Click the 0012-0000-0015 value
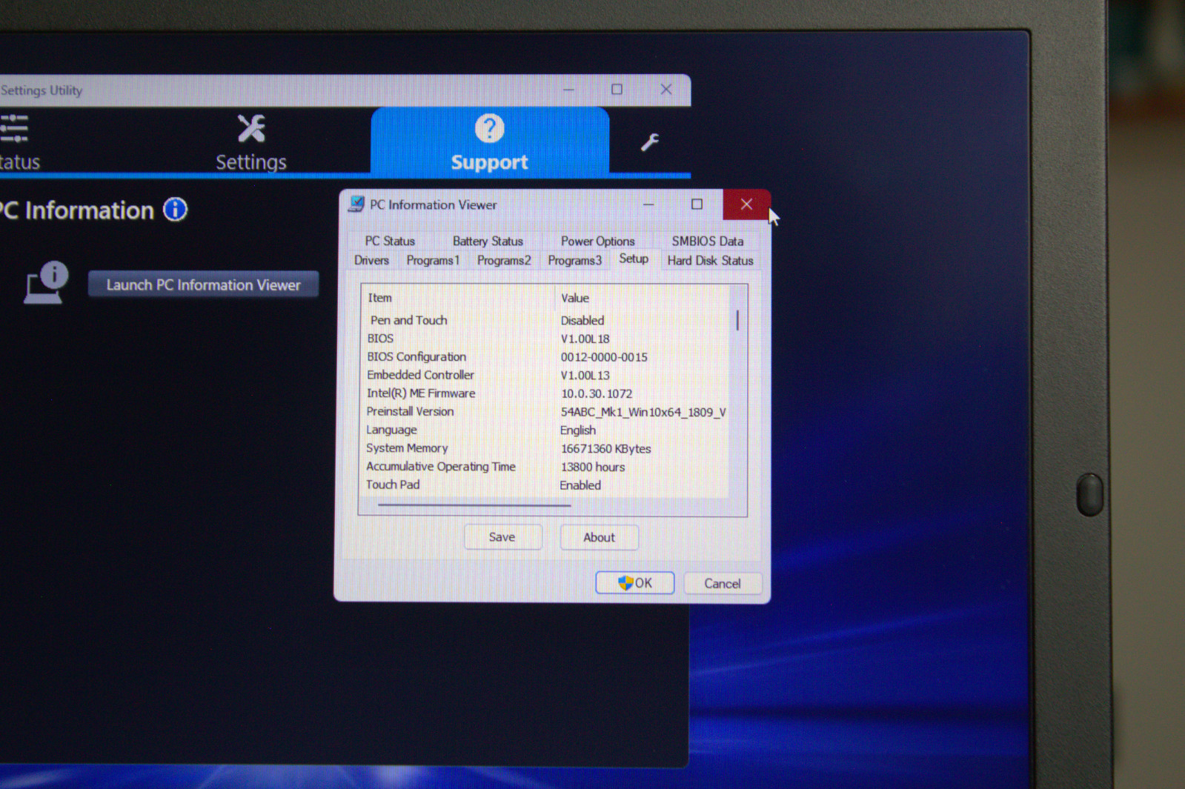Image resolution: width=1185 pixels, height=789 pixels. [x=604, y=356]
